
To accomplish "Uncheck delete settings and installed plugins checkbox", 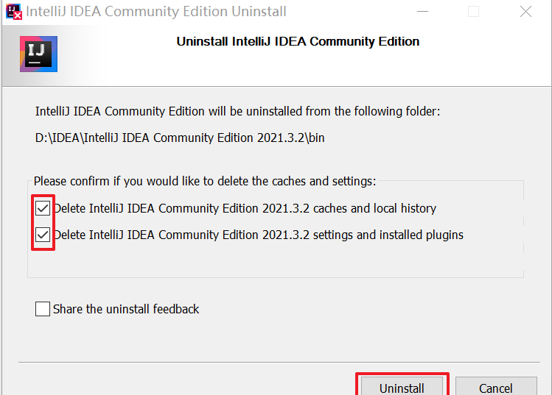I will [43, 235].
